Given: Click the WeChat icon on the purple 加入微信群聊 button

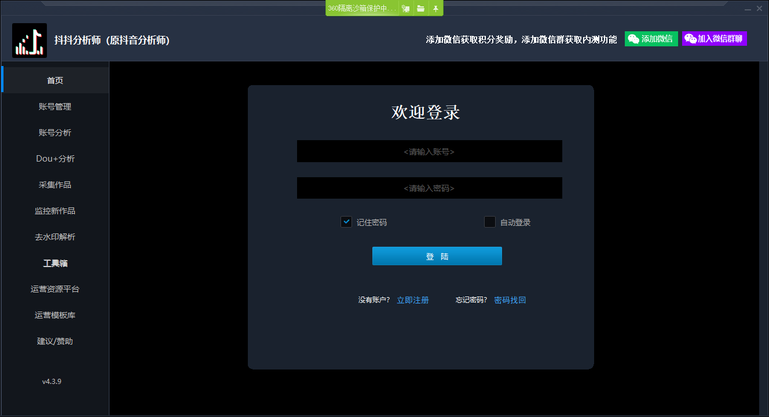Looking at the screenshot, I should click(x=690, y=38).
